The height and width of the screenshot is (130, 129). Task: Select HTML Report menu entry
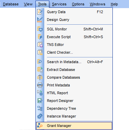pyautogui.click(x=74, y=93)
